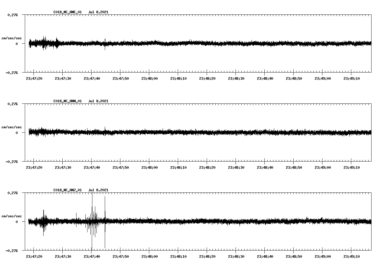Click the Jul 8,2021 date on bottom trace

coord(99,190)
